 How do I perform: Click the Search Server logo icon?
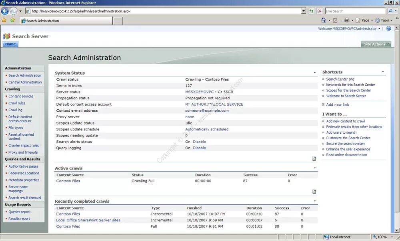pos(6,36)
